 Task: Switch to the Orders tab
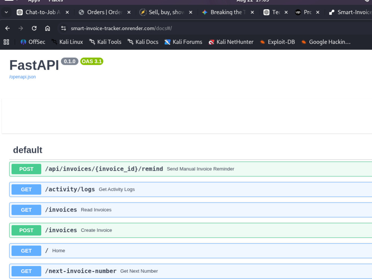(105, 12)
